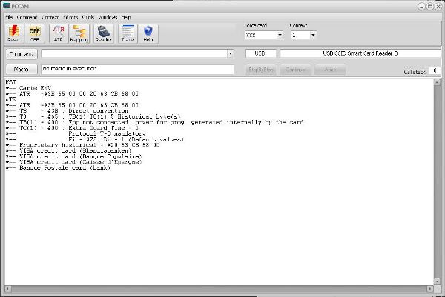Click the 'Proprietary historical' line
Image resolution: width=445 pixels, height=297 pixels.
pyautogui.click(x=83, y=145)
